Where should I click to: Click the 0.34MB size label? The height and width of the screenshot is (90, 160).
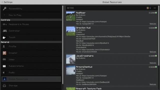tap(152, 56)
